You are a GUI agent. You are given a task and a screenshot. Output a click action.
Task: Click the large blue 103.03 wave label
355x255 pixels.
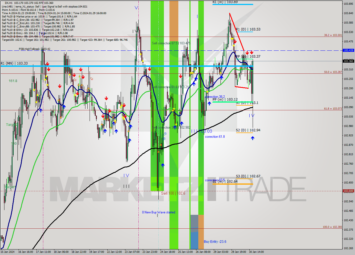click(206, 131)
